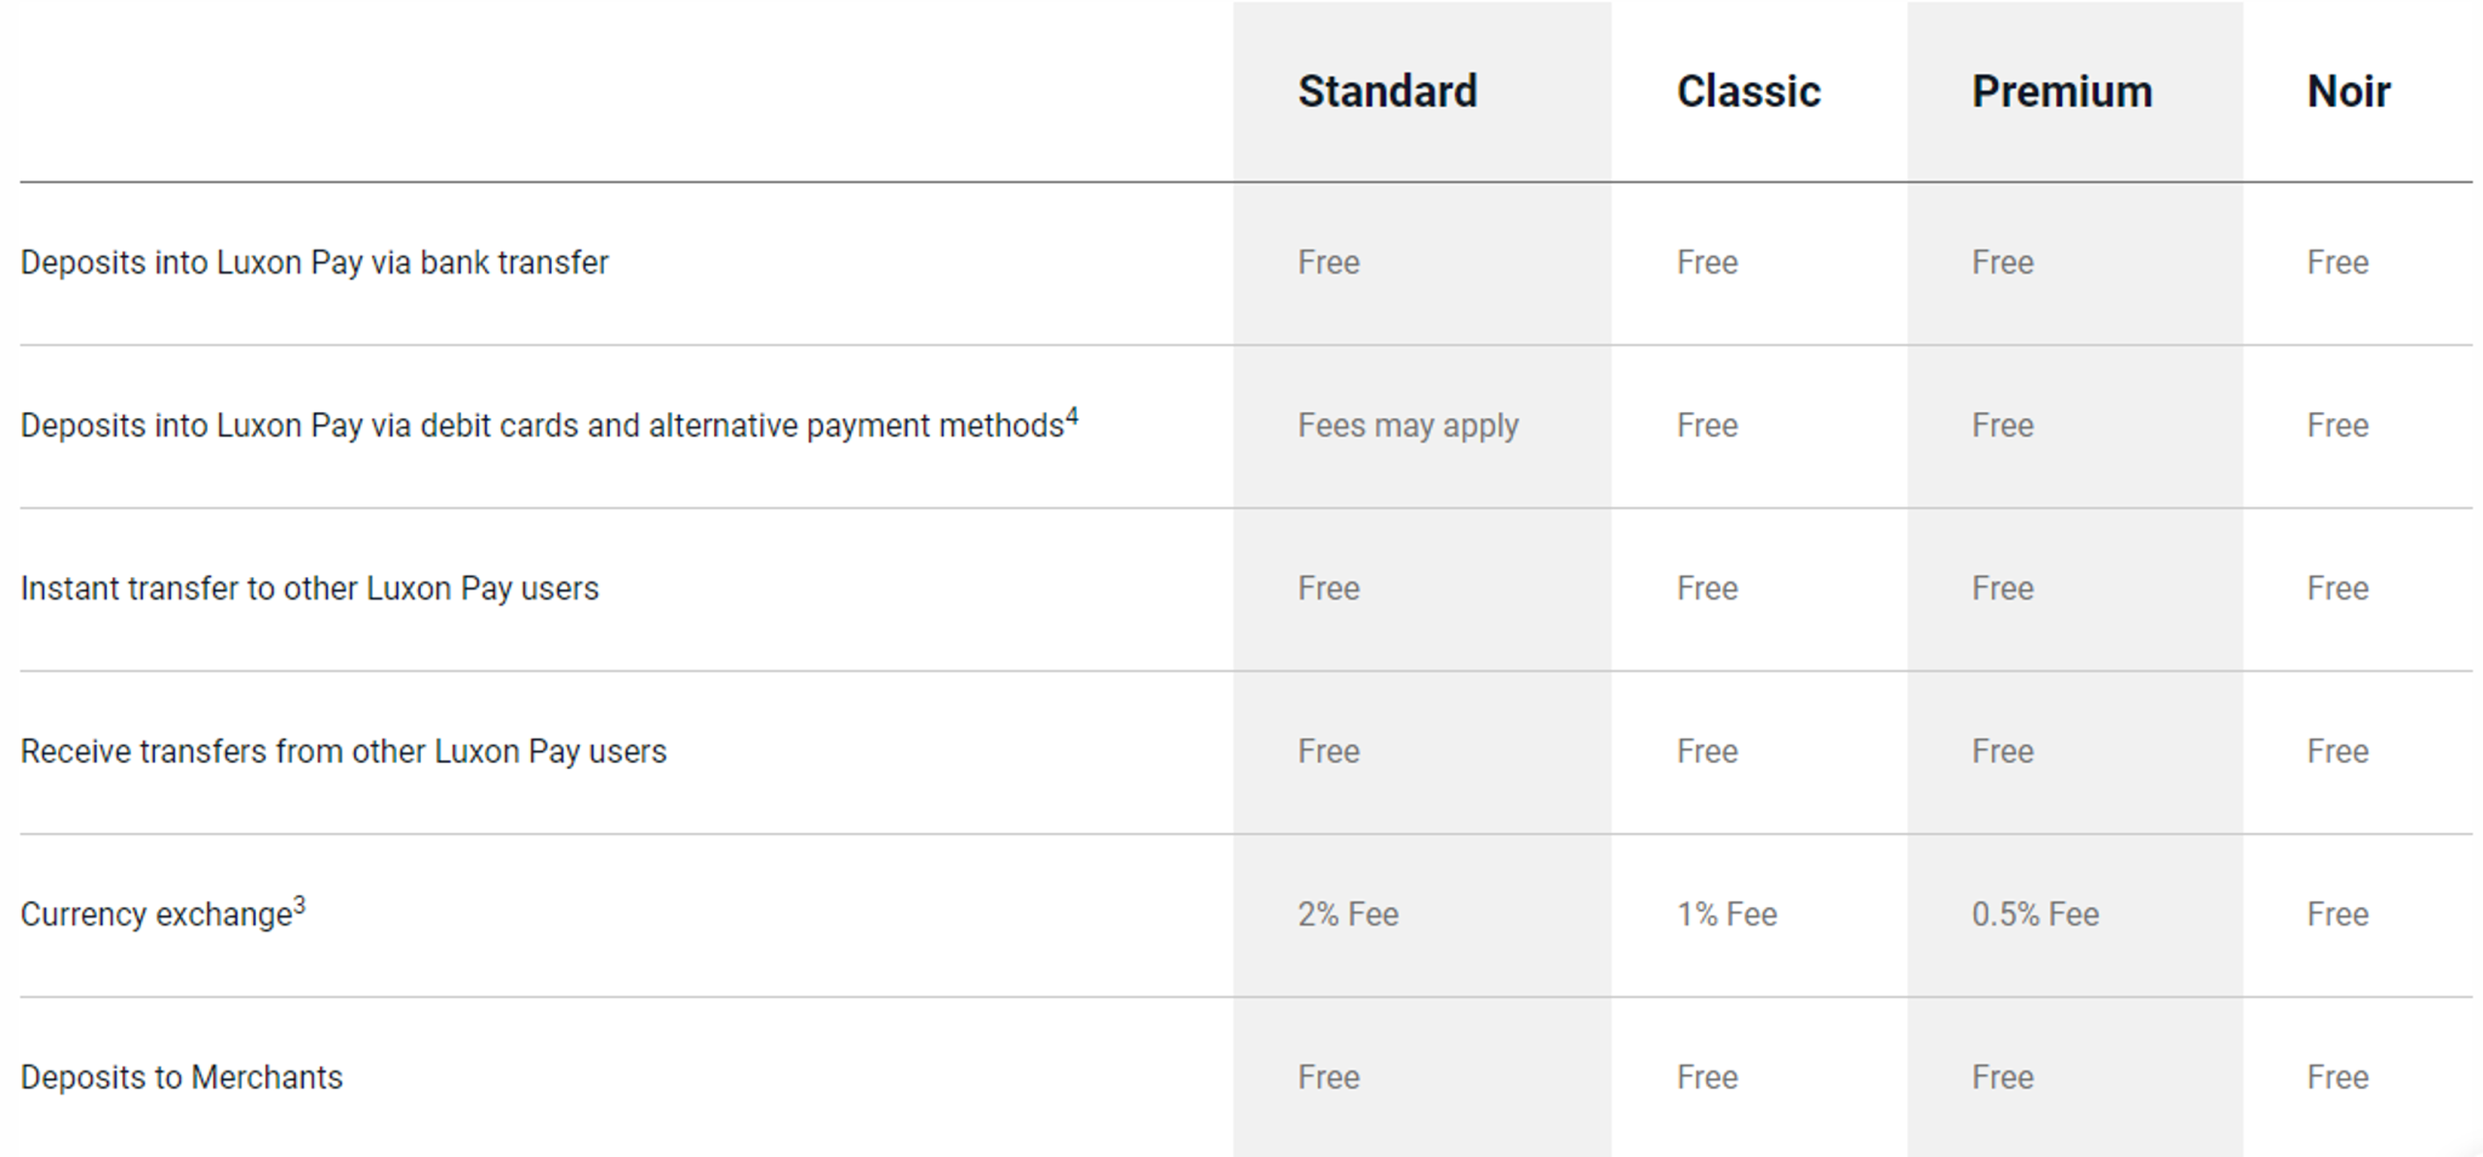Click Standard's 'Free' bank transfer cell
The height and width of the screenshot is (1157, 2483).
coord(1329,263)
